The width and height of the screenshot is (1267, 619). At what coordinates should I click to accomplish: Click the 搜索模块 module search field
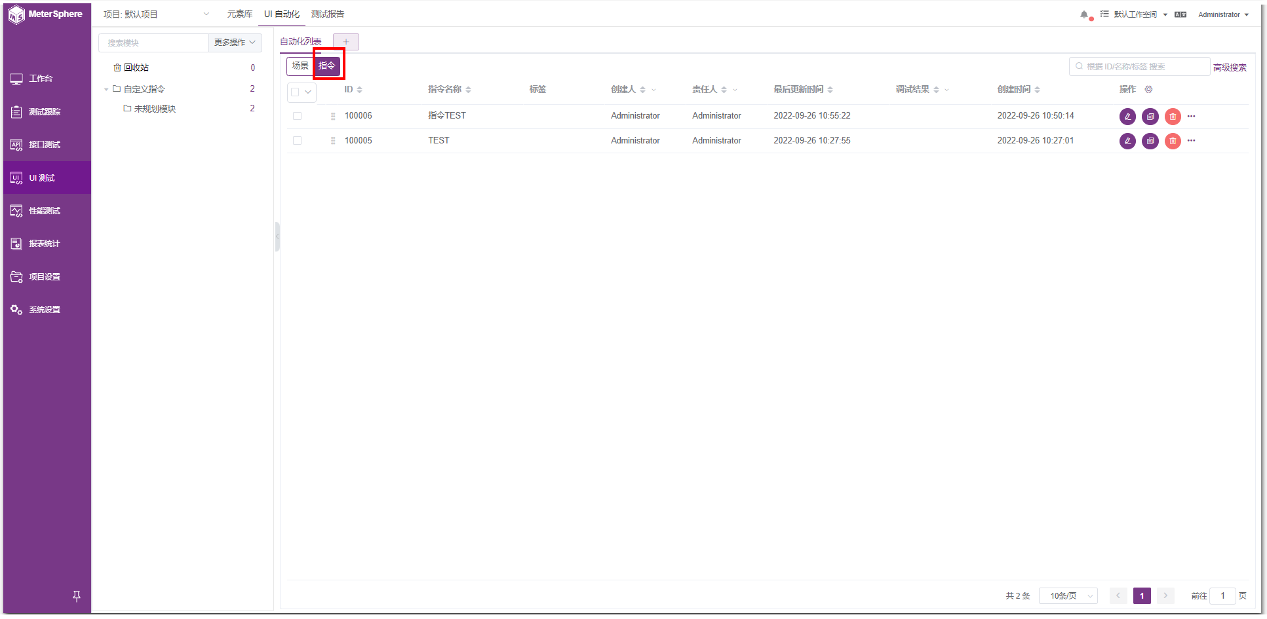click(x=153, y=43)
